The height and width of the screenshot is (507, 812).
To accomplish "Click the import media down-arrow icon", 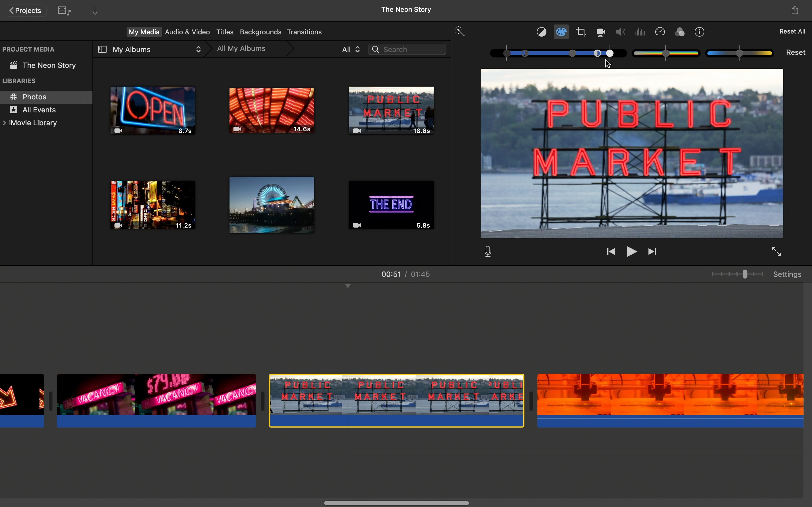I will coord(96,11).
